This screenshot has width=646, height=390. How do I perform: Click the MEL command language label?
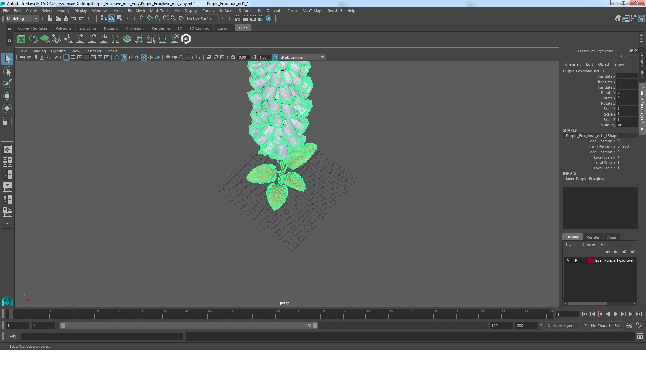point(13,337)
